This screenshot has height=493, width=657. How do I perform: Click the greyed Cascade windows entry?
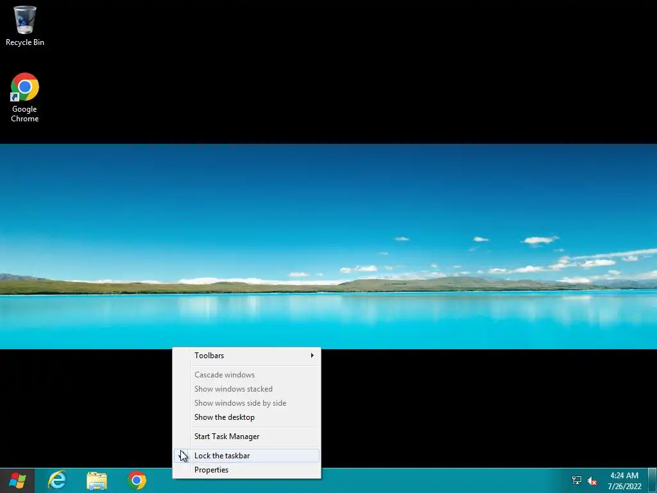(246, 375)
